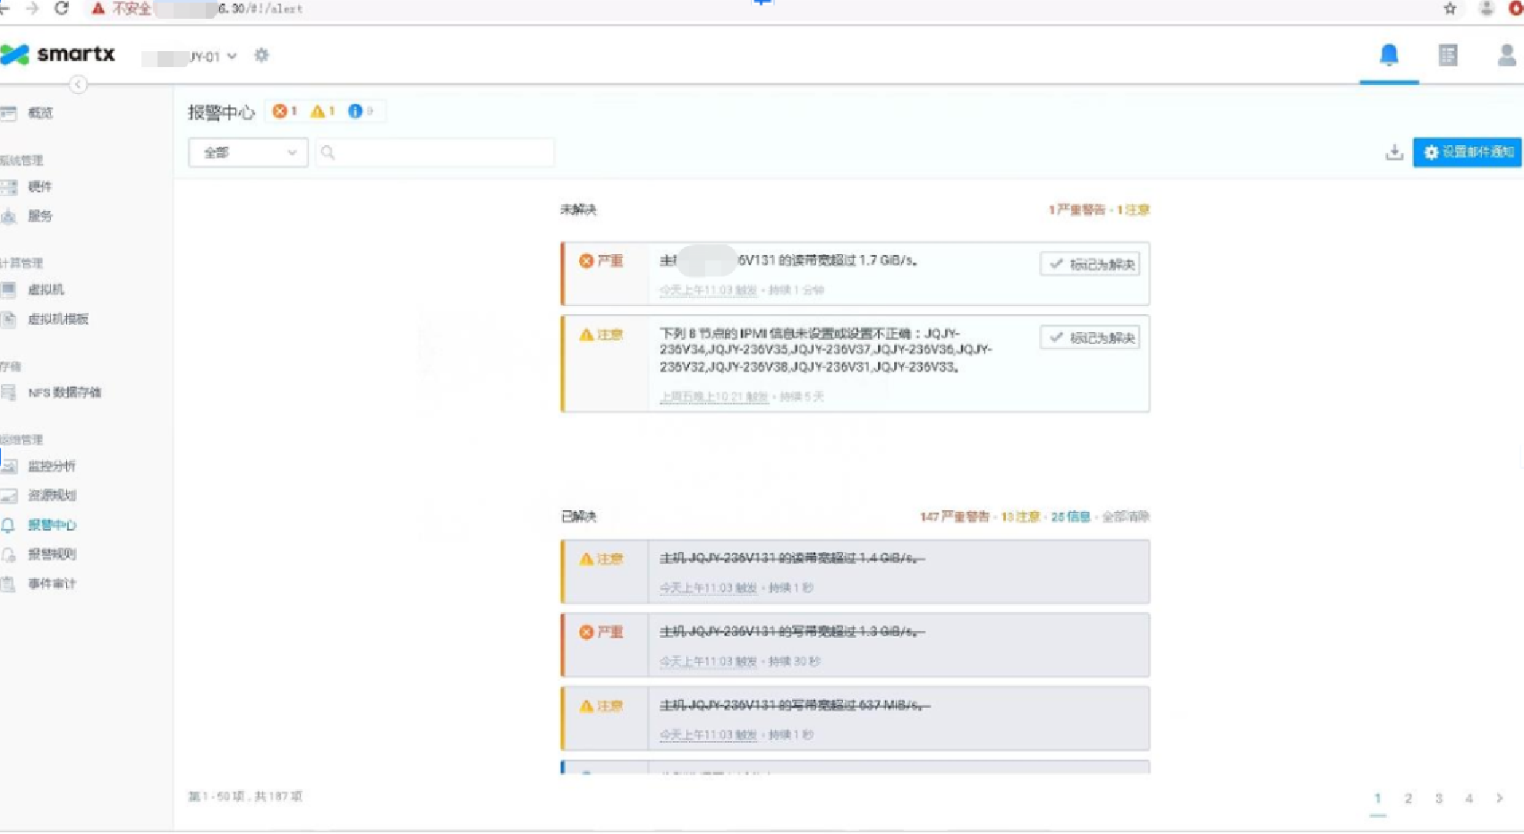Go to page 2 of alerts
The image size is (1524, 834).
coord(1408,798)
